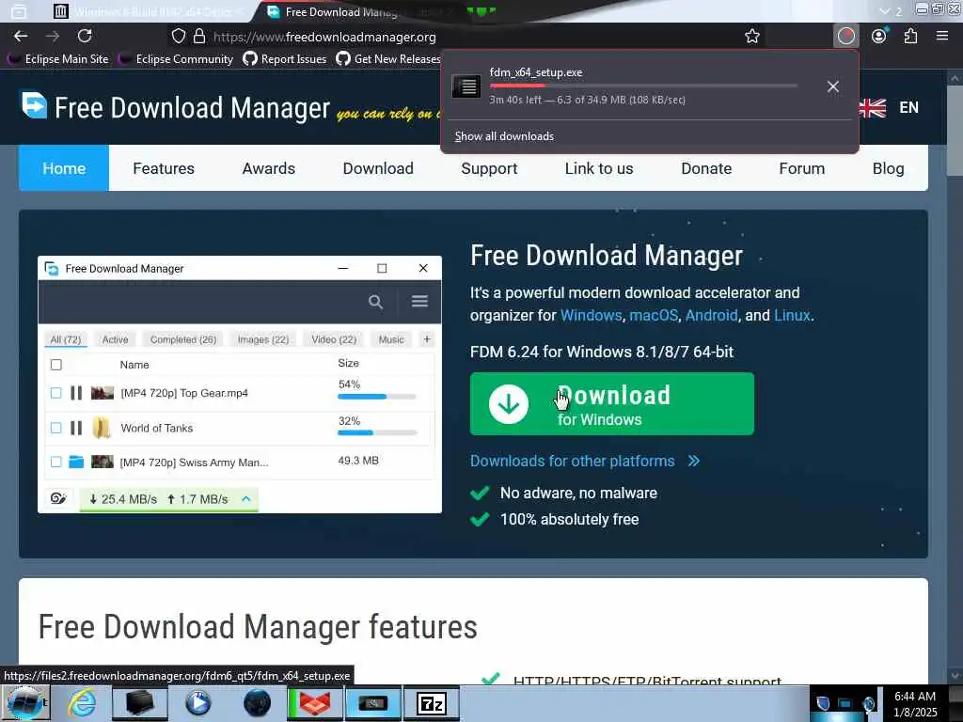Open the browser hamburger menu
Viewport: 963px width, 722px height.
pos(942,37)
